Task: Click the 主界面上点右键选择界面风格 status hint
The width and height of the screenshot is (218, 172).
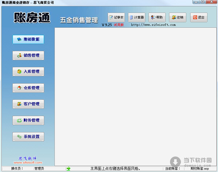Action: pyautogui.click(x=115, y=168)
